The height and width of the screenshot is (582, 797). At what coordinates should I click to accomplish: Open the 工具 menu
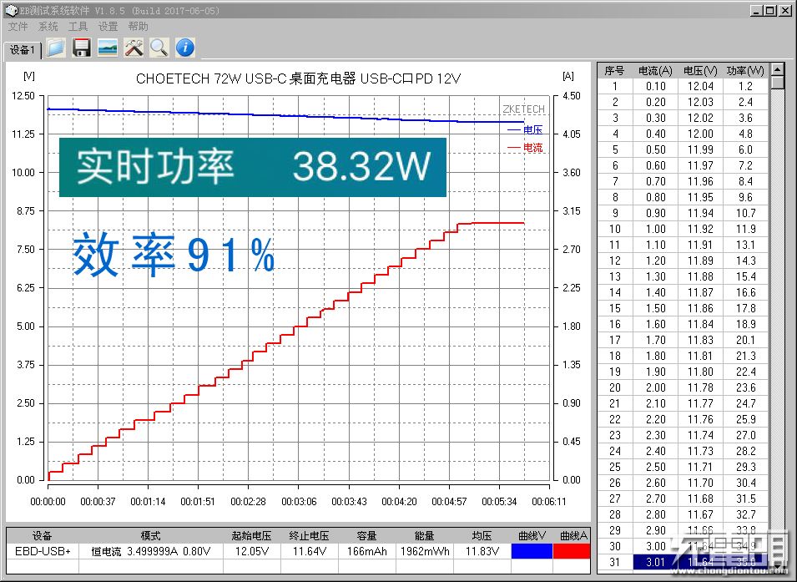point(78,27)
